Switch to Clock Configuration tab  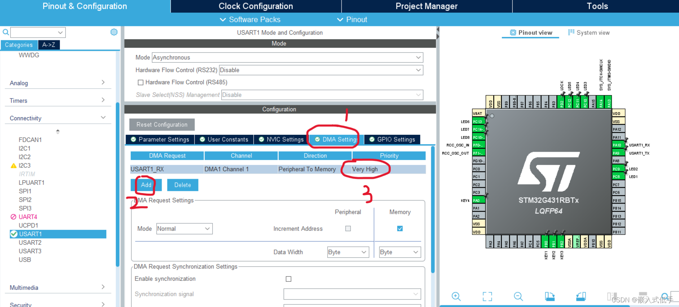pos(256,6)
